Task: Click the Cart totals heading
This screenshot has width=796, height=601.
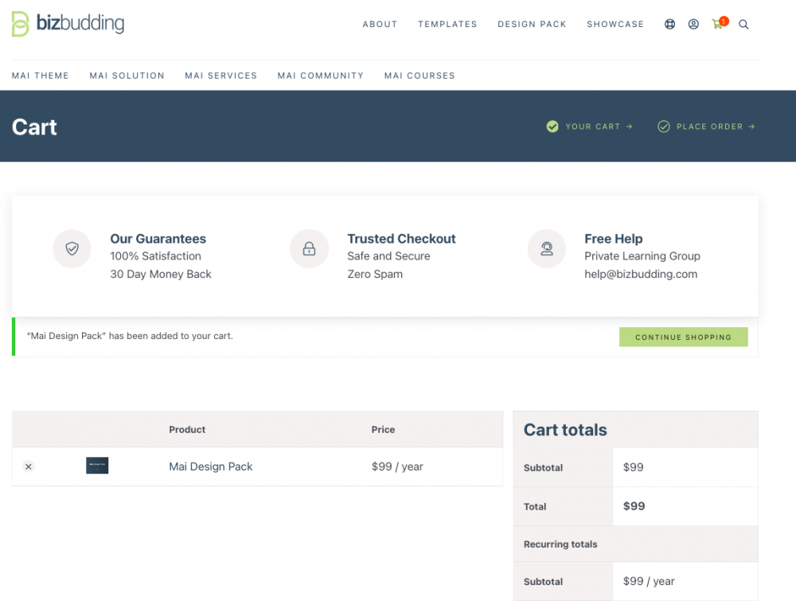Action: 565,430
